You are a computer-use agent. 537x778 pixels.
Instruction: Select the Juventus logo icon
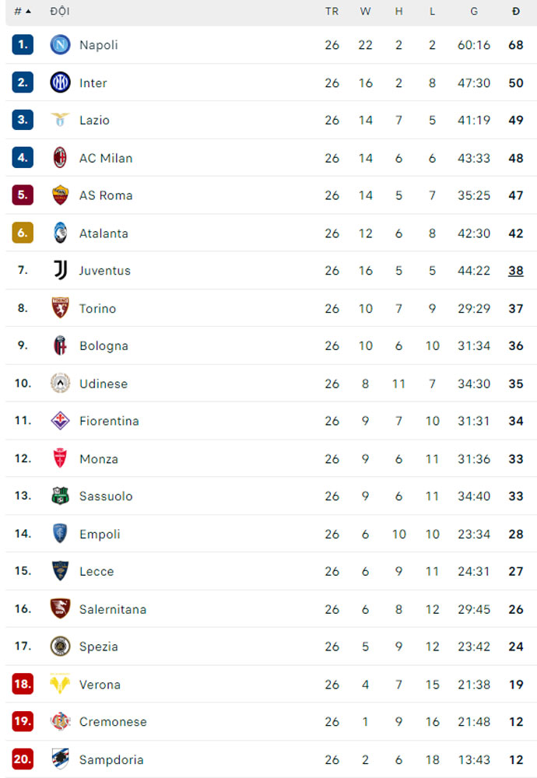(60, 270)
